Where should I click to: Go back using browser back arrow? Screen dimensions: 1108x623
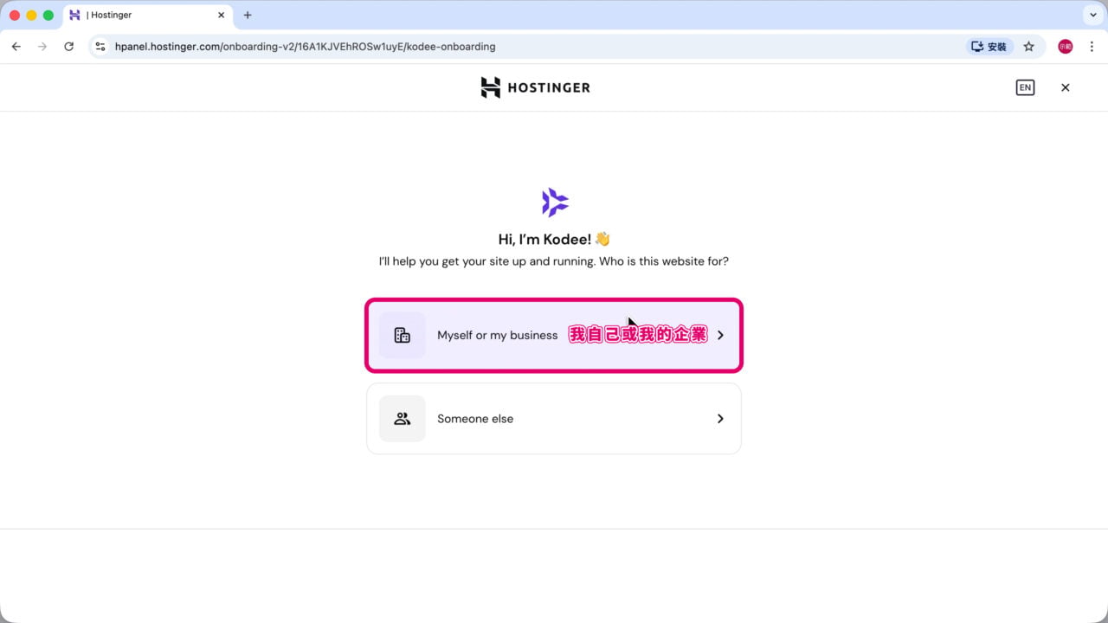tap(16, 47)
